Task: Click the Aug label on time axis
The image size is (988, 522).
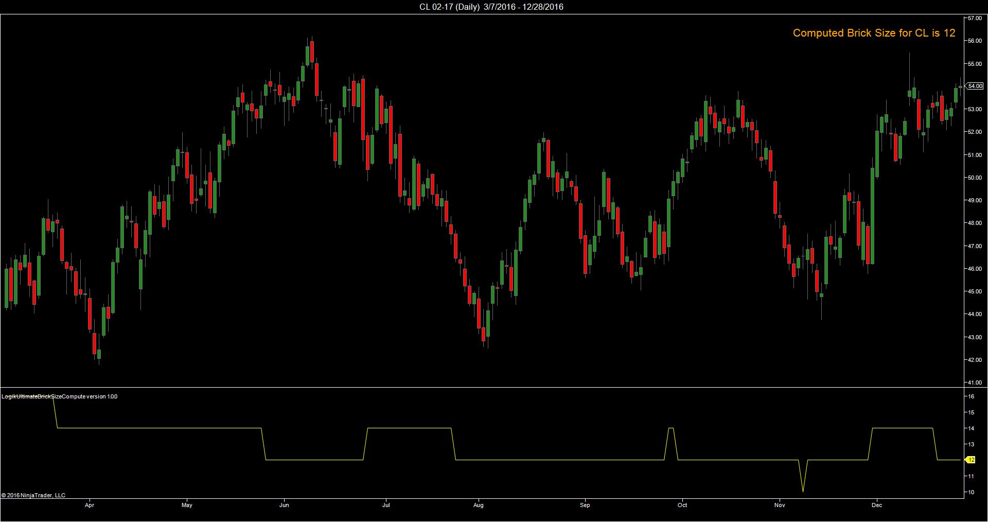Action: pos(479,505)
